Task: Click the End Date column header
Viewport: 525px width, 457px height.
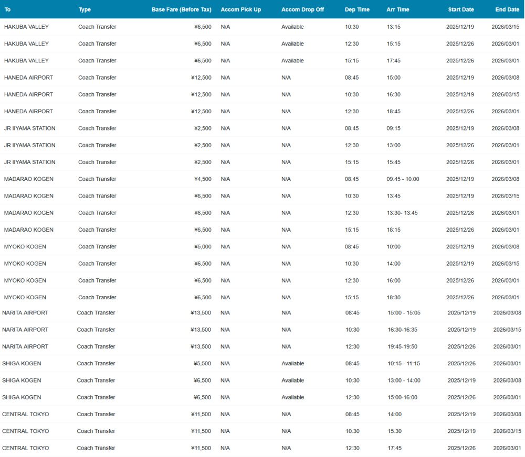Action: [x=507, y=9]
